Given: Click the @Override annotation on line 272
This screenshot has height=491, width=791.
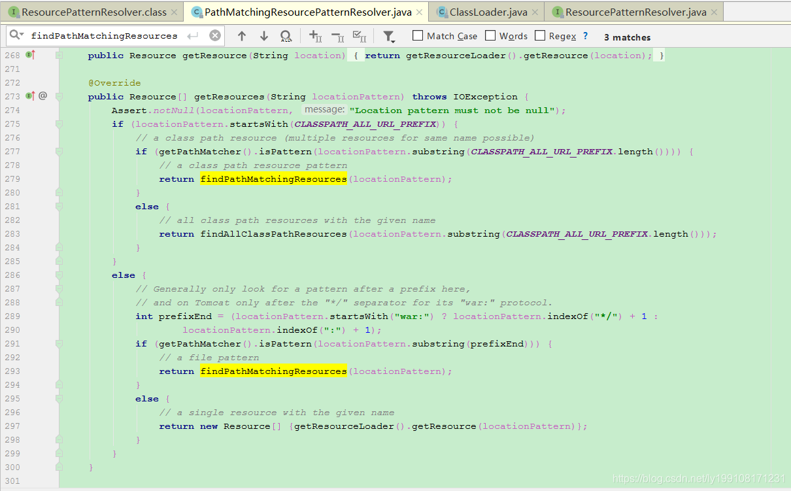Looking at the screenshot, I should (114, 83).
